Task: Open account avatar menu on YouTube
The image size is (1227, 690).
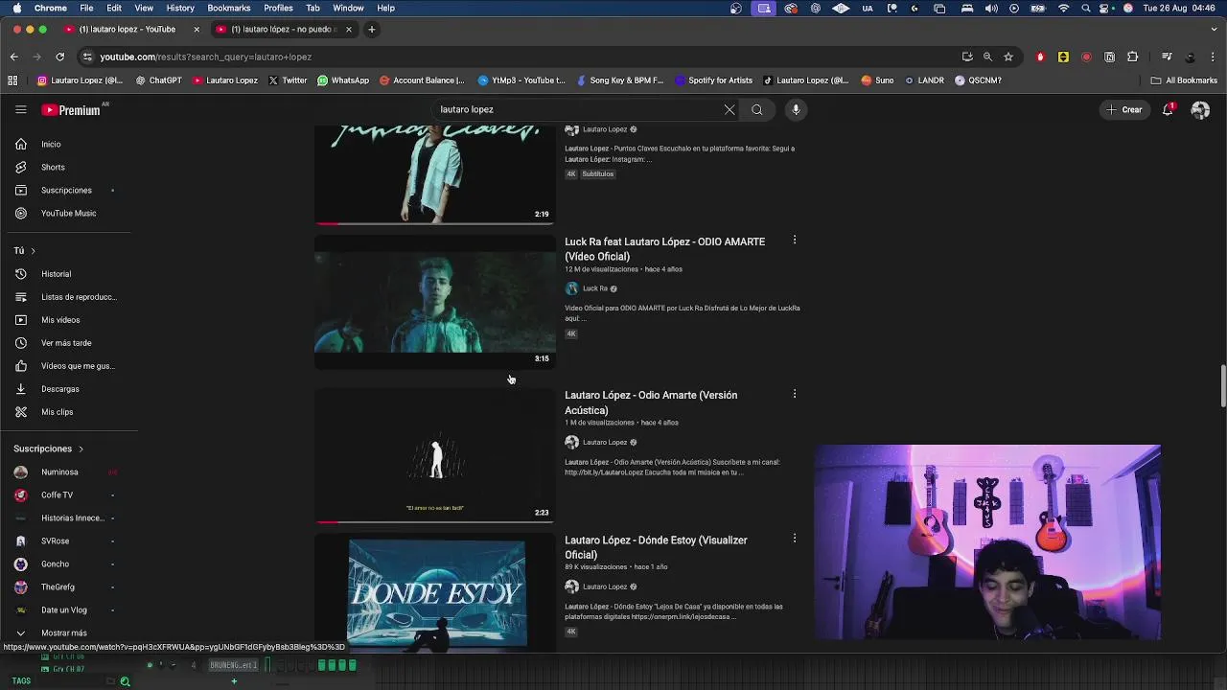Action: [x=1200, y=110]
